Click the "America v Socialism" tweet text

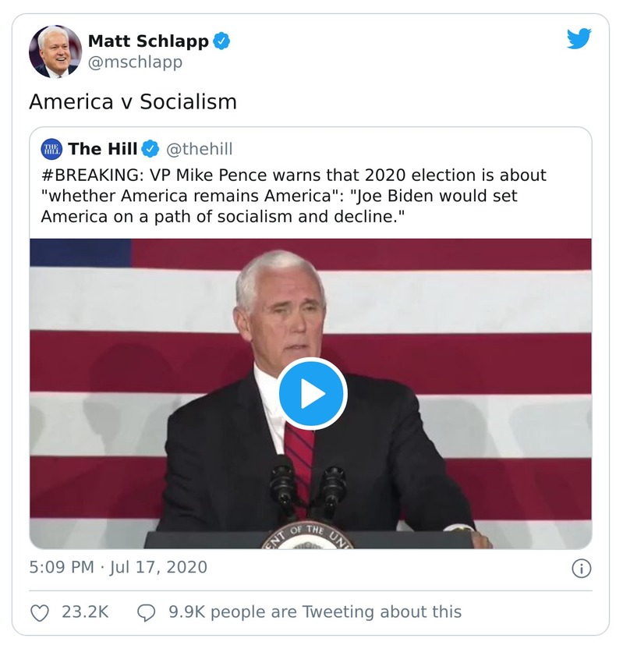[133, 102]
